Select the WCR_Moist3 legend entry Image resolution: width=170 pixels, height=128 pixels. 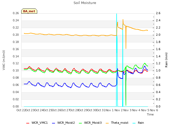point(90,123)
